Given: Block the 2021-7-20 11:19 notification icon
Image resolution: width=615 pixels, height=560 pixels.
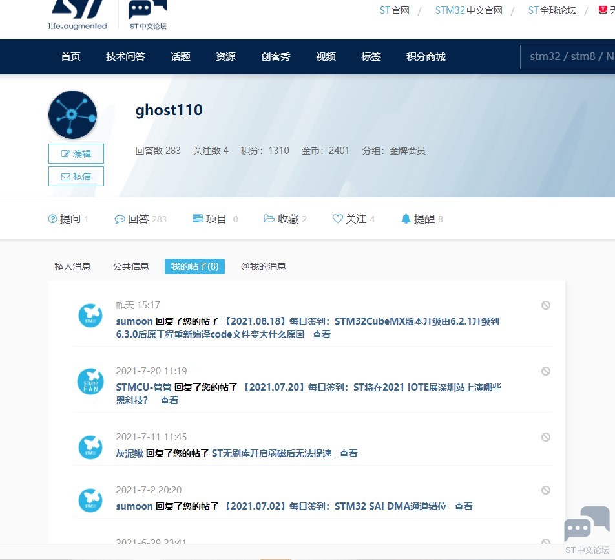Looking at the screenshot, I should (546, 371).
